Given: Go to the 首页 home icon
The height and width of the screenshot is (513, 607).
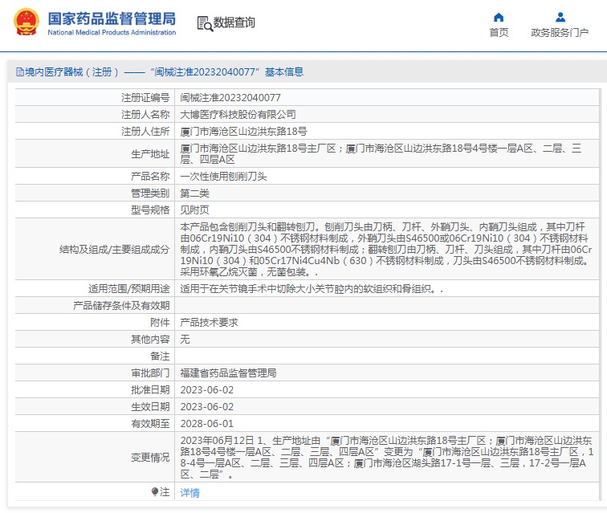Looking at the screenshot, I should point(499,18).
